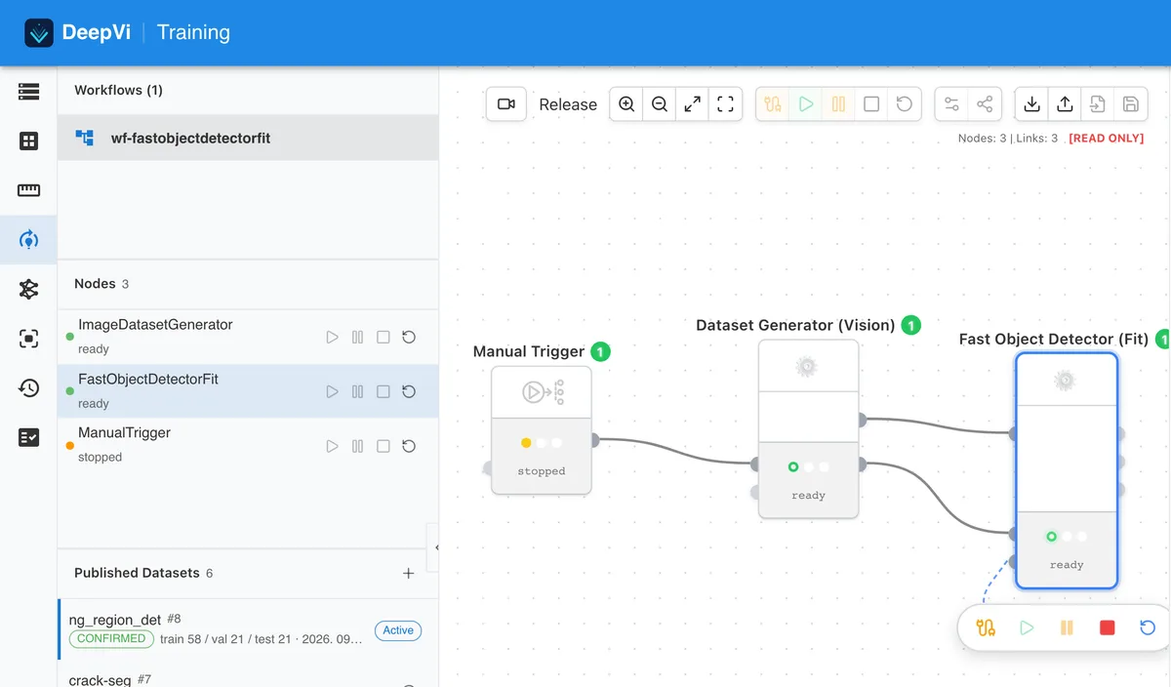Image resolution: width=1171 pixels, height=687 pixels.
Task: Click the download arrow toolbar icon
Action: 1032,104
